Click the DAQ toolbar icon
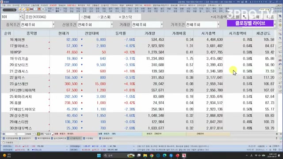 pos(31,9)
